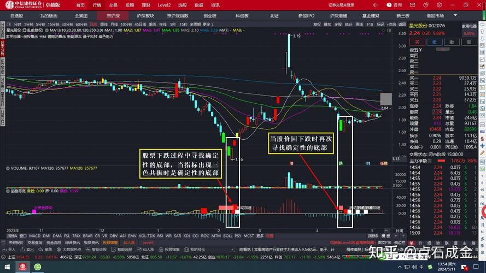Open the 行情 menu
Viewport: 486px width, 273px height.
point(97,5)
